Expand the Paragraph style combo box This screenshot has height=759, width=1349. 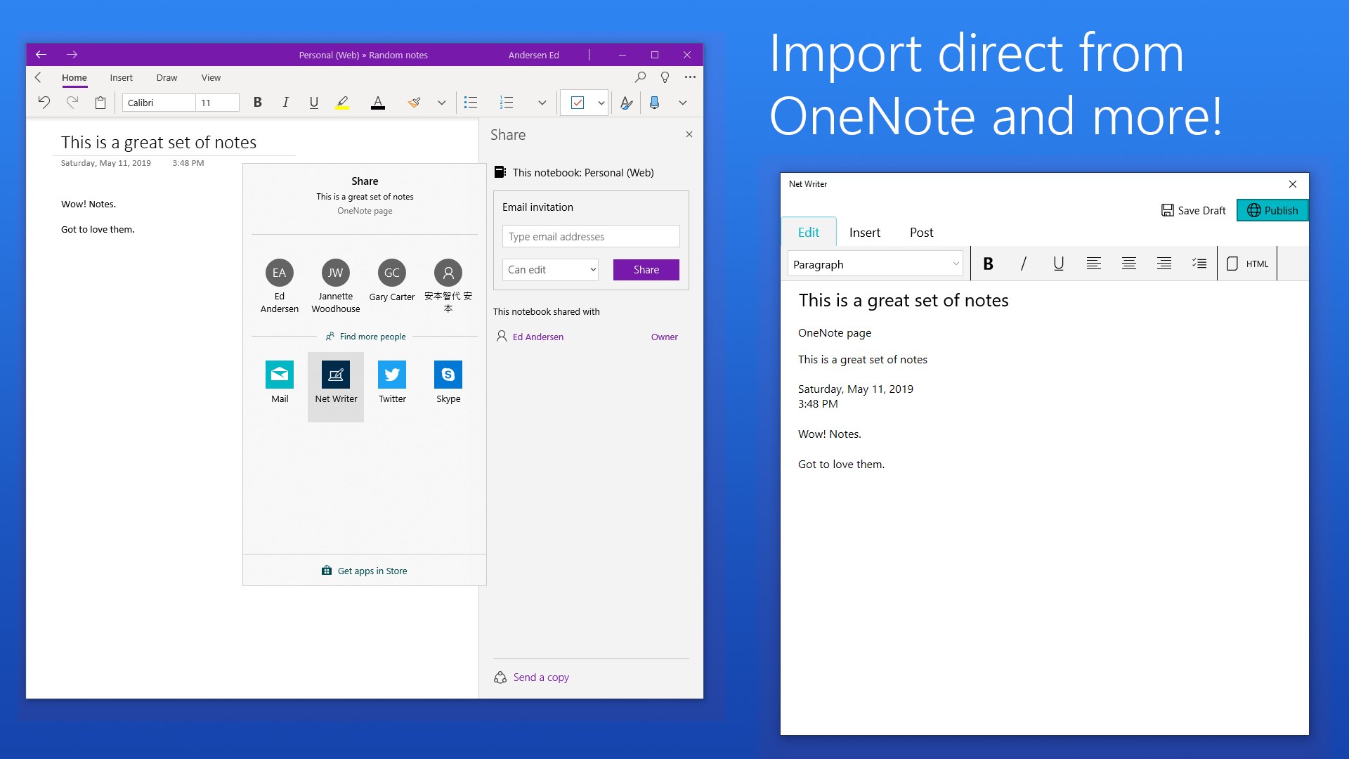tap(875, 264)
